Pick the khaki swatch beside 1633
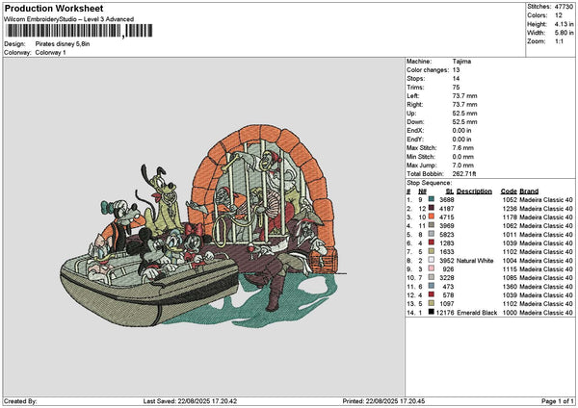This screenshot has width=578, height=408. (x=431, y=251)
